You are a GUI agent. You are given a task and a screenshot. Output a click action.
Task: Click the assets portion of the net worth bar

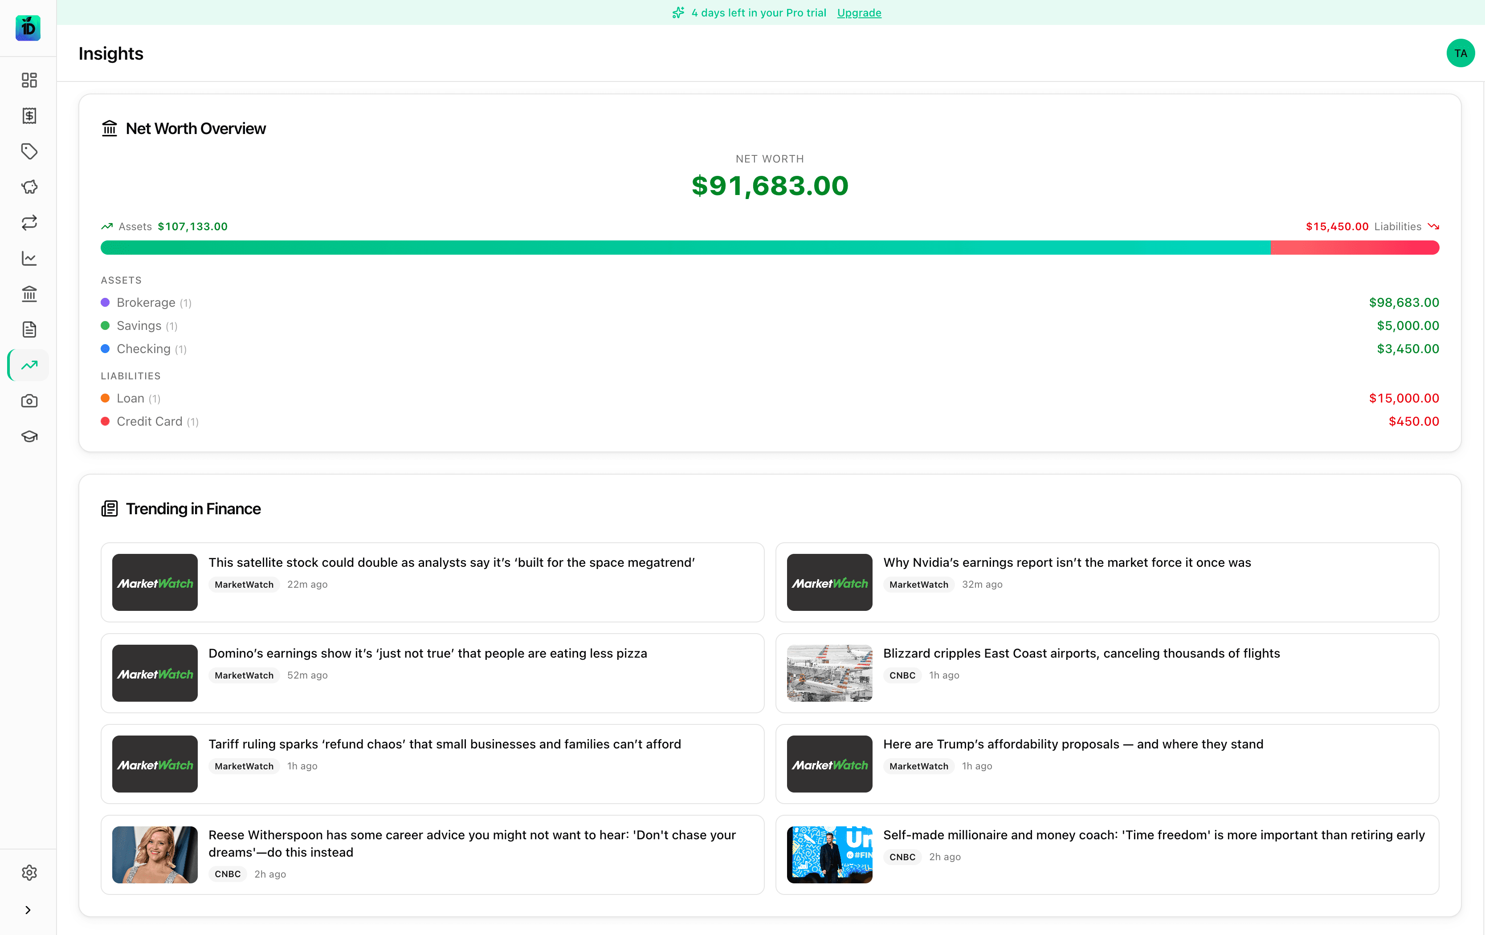pos(617,247)
